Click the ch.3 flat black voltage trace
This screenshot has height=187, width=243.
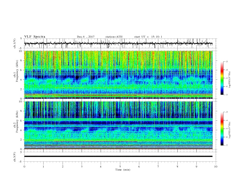pos(118,156)
